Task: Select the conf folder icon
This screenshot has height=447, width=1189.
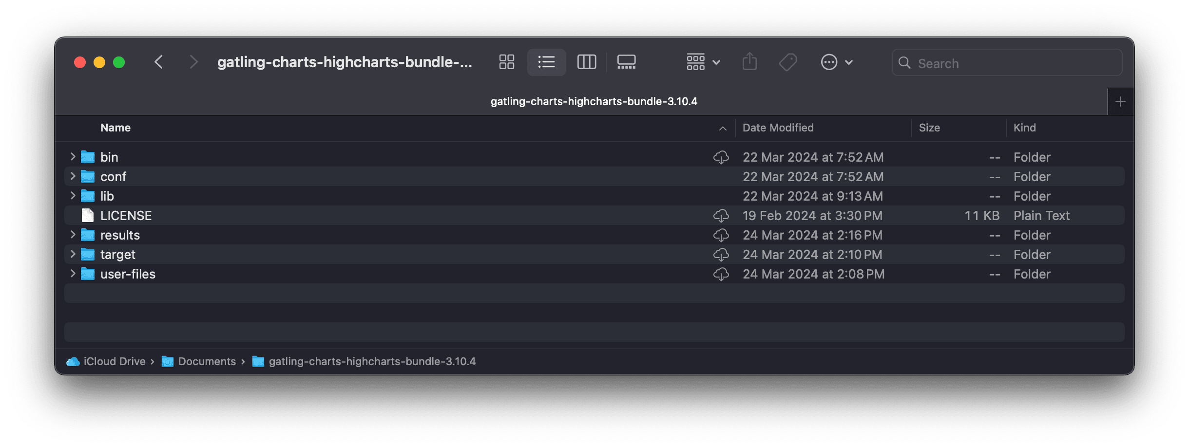Action: click(88, 176)
